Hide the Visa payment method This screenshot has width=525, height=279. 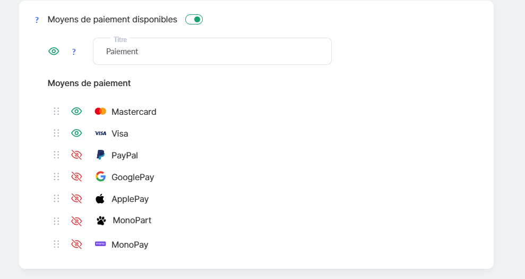pos(76,133)
